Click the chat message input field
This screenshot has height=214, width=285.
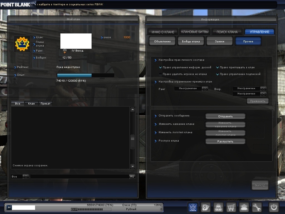point(79,176)
